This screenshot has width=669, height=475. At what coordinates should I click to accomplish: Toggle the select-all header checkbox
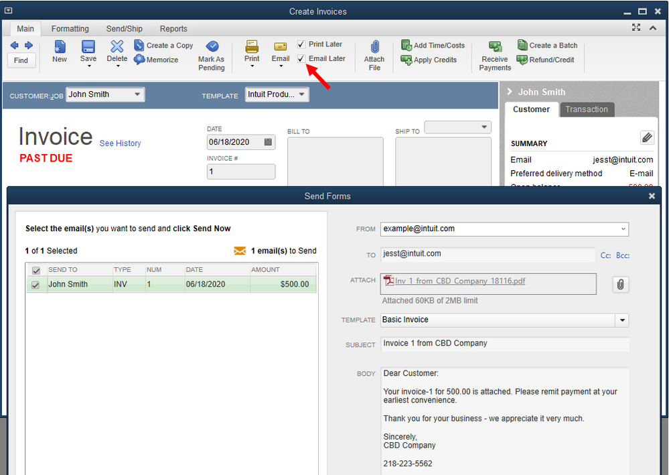(x=36, y=271)
